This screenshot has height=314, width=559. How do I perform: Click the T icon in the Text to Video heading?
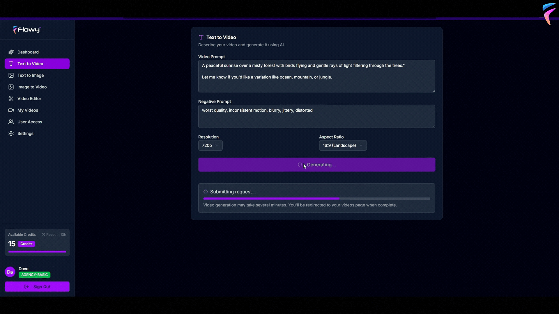pyautogui.click(x=201, y=37)
